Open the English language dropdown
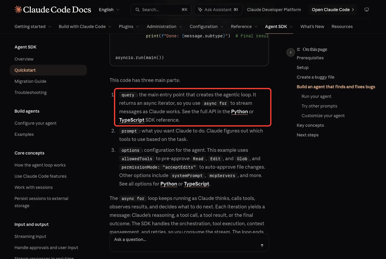This screenshot has height=259, width=386. click(x=109, y=10)
